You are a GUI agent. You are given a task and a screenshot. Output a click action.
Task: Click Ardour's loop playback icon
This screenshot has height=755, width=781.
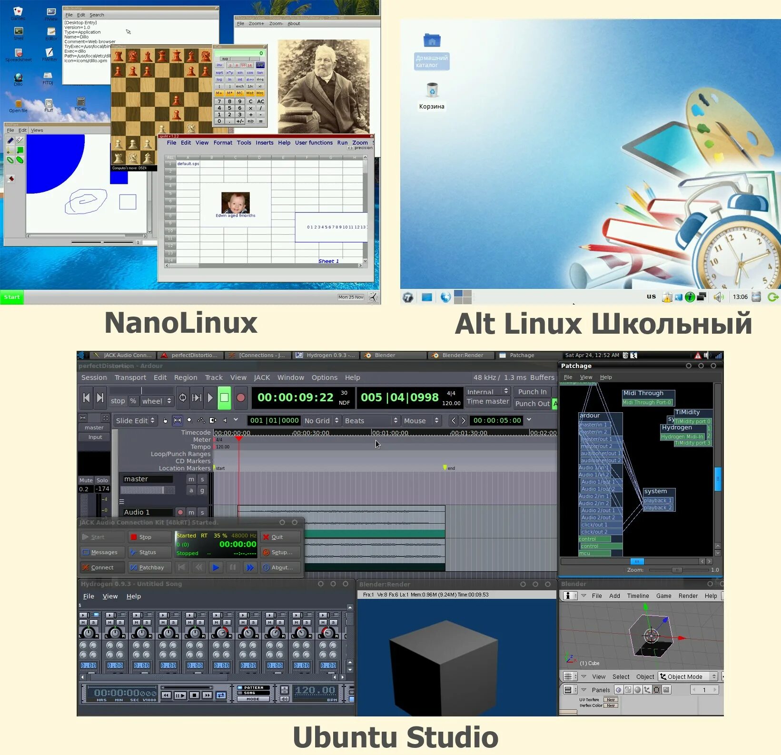click(x=183, y=397)
